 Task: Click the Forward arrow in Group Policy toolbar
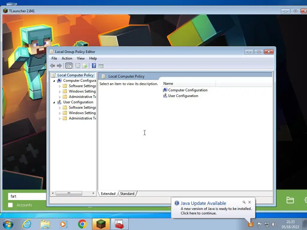[59, 66]
